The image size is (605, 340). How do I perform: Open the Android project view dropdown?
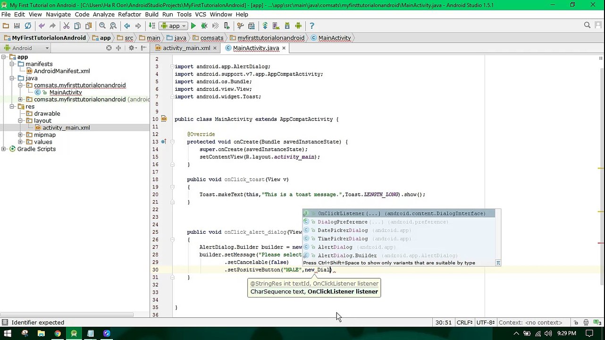[26, 48]
